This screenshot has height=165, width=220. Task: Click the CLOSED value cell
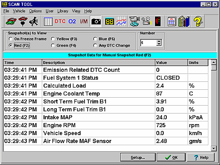171,78
